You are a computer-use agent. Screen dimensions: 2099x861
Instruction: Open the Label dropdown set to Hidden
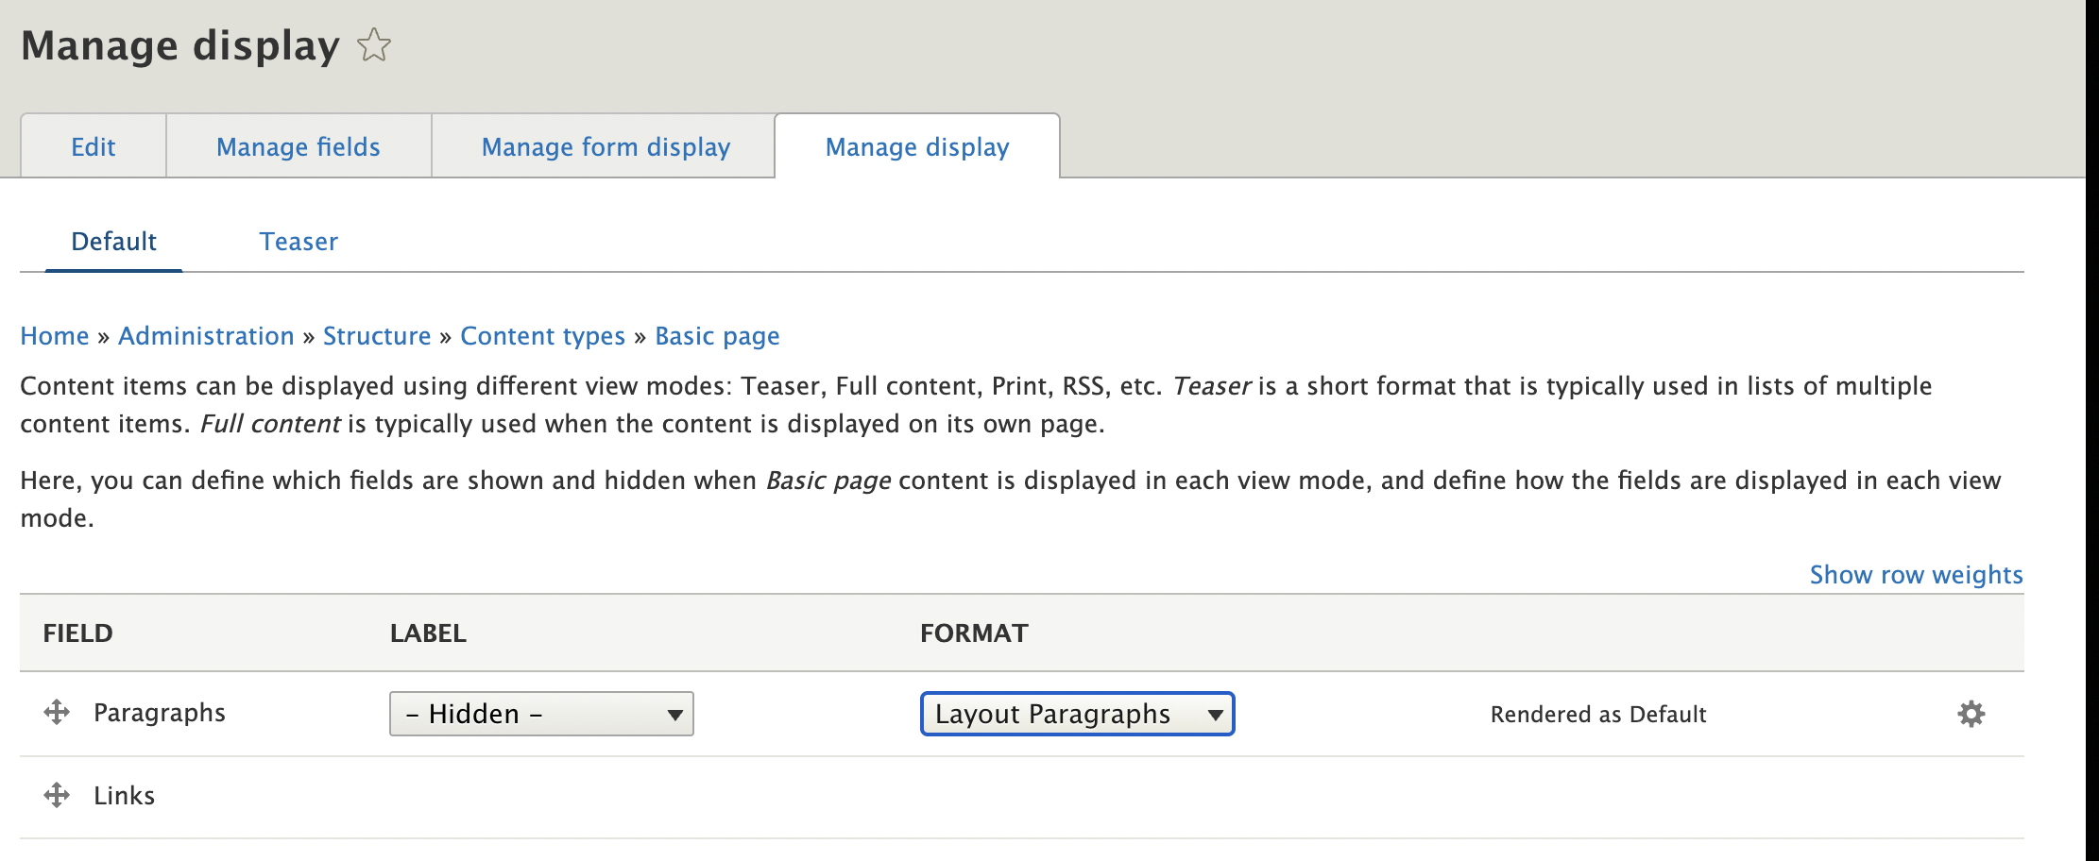click(540, 715)
